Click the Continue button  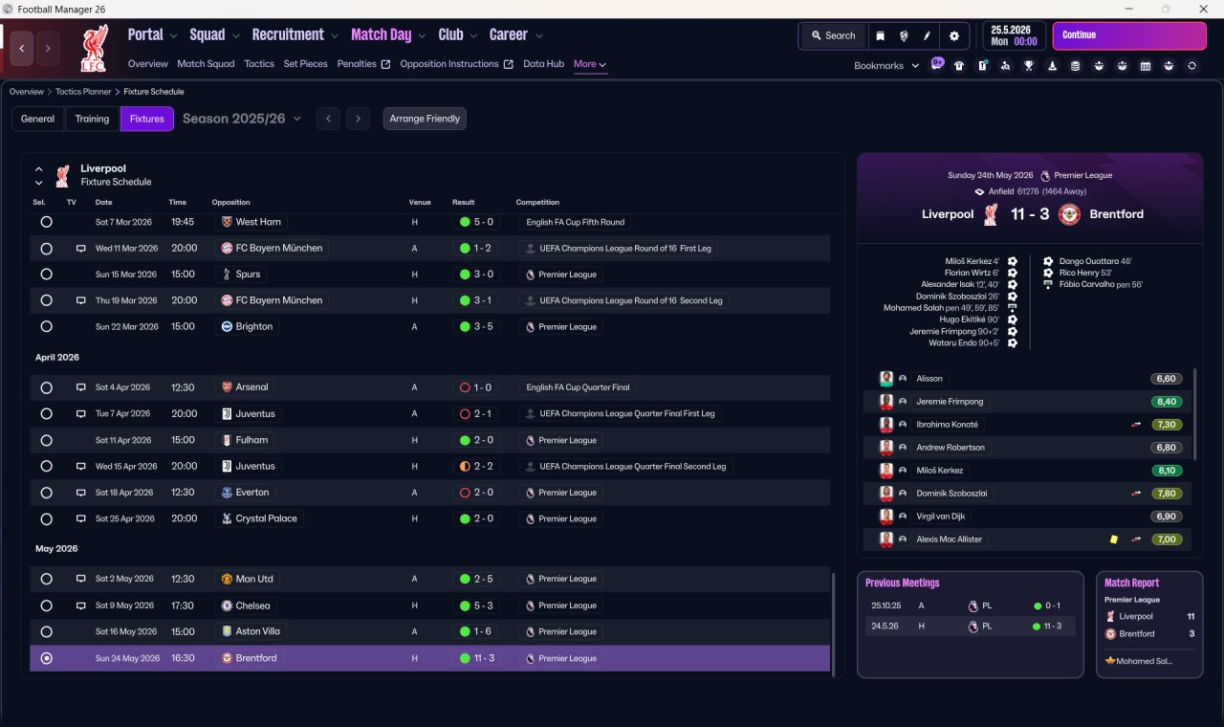tap(1129, 35)
